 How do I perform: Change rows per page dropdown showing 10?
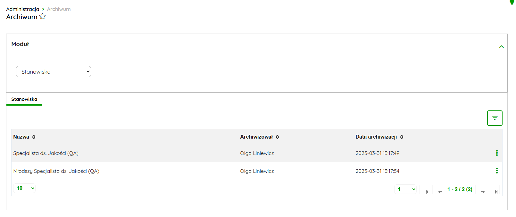(x=25, y=188)
